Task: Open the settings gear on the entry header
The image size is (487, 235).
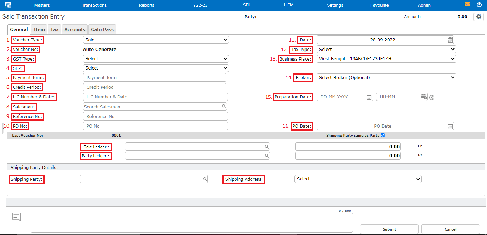Action: coord(478,16)
